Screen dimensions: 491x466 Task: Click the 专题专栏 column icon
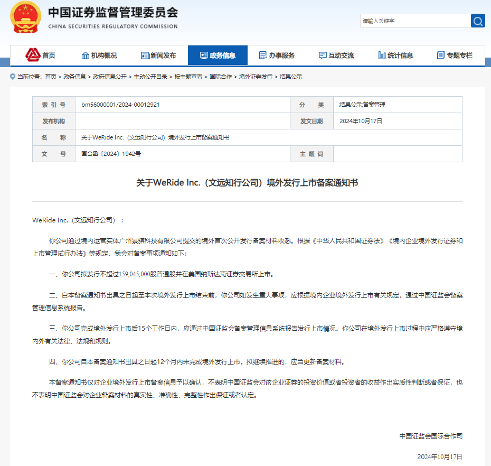[440, 55]
